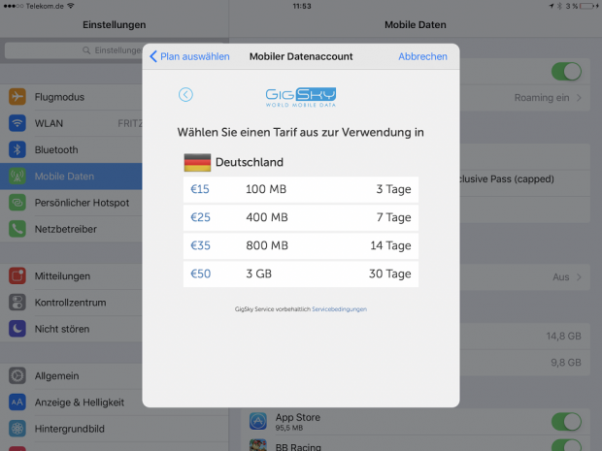Select the €15 100 MB plan
This screenshot has height=451, width=602.
(x=301, y=189)
